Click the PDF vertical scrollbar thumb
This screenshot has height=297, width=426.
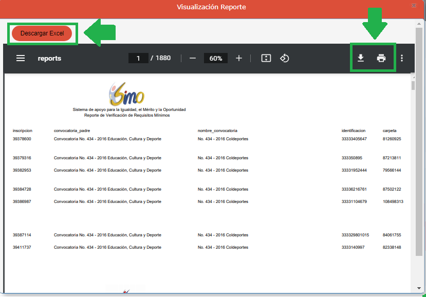tap(413, 85)
